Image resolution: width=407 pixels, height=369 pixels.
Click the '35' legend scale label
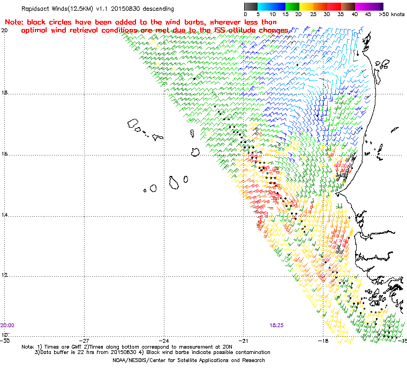[x=341, y=14]
